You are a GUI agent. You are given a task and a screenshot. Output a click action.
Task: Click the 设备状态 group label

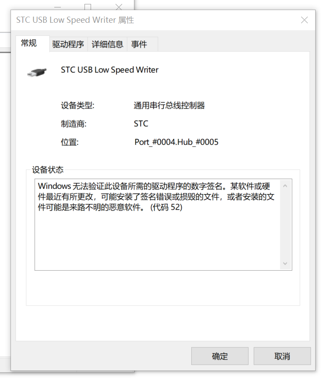pyautogui.click(x=48, y=170)
